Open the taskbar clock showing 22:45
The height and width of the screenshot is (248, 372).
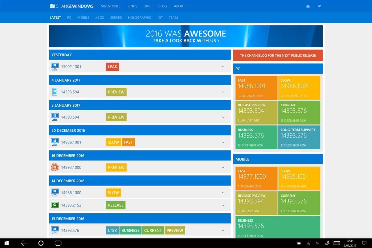pyautogui.click(x=350, y=243)
